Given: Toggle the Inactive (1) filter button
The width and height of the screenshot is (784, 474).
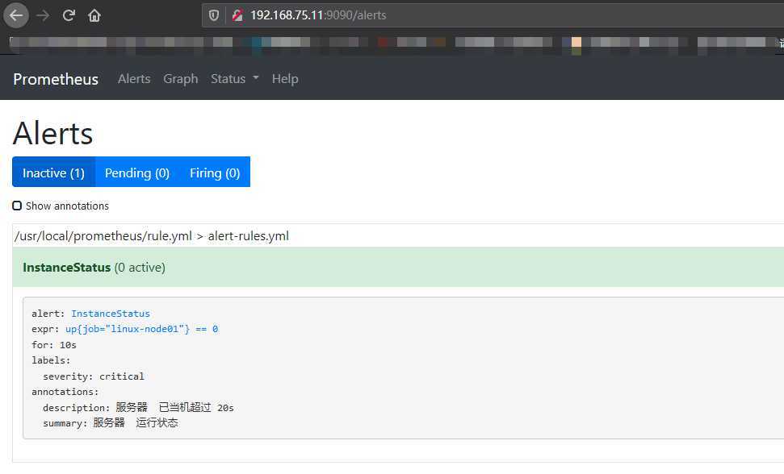Looking at the screenshot, I should (53, 173).
